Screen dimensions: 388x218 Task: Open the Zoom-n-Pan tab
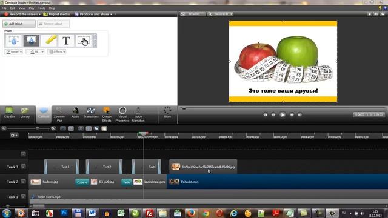point(59,114)
